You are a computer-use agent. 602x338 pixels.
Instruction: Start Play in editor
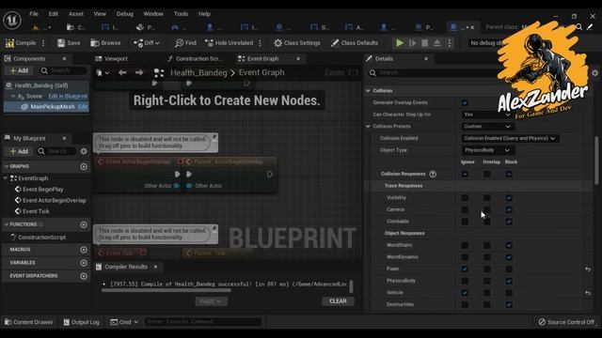400,43
